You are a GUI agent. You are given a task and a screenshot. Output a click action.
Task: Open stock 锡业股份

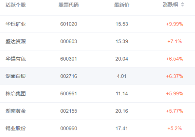[16, 129]
